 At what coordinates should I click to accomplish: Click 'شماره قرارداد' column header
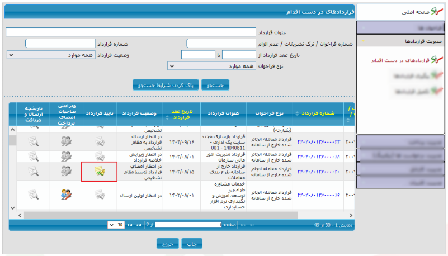pos(318,113)
